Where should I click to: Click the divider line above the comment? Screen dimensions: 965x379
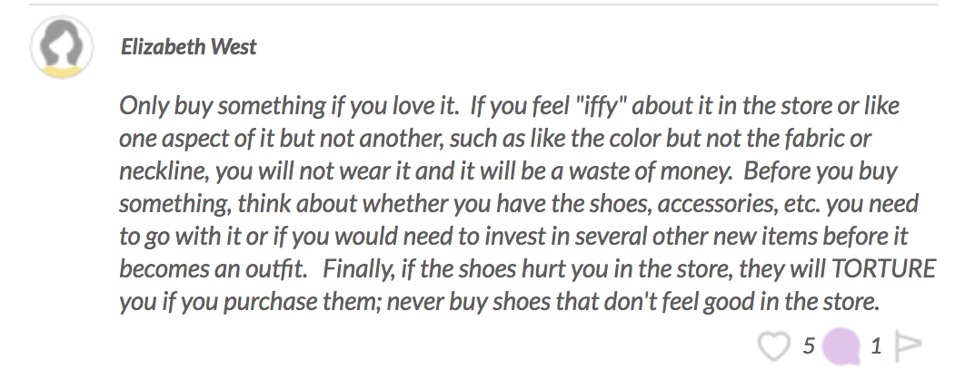click(483, 5)
